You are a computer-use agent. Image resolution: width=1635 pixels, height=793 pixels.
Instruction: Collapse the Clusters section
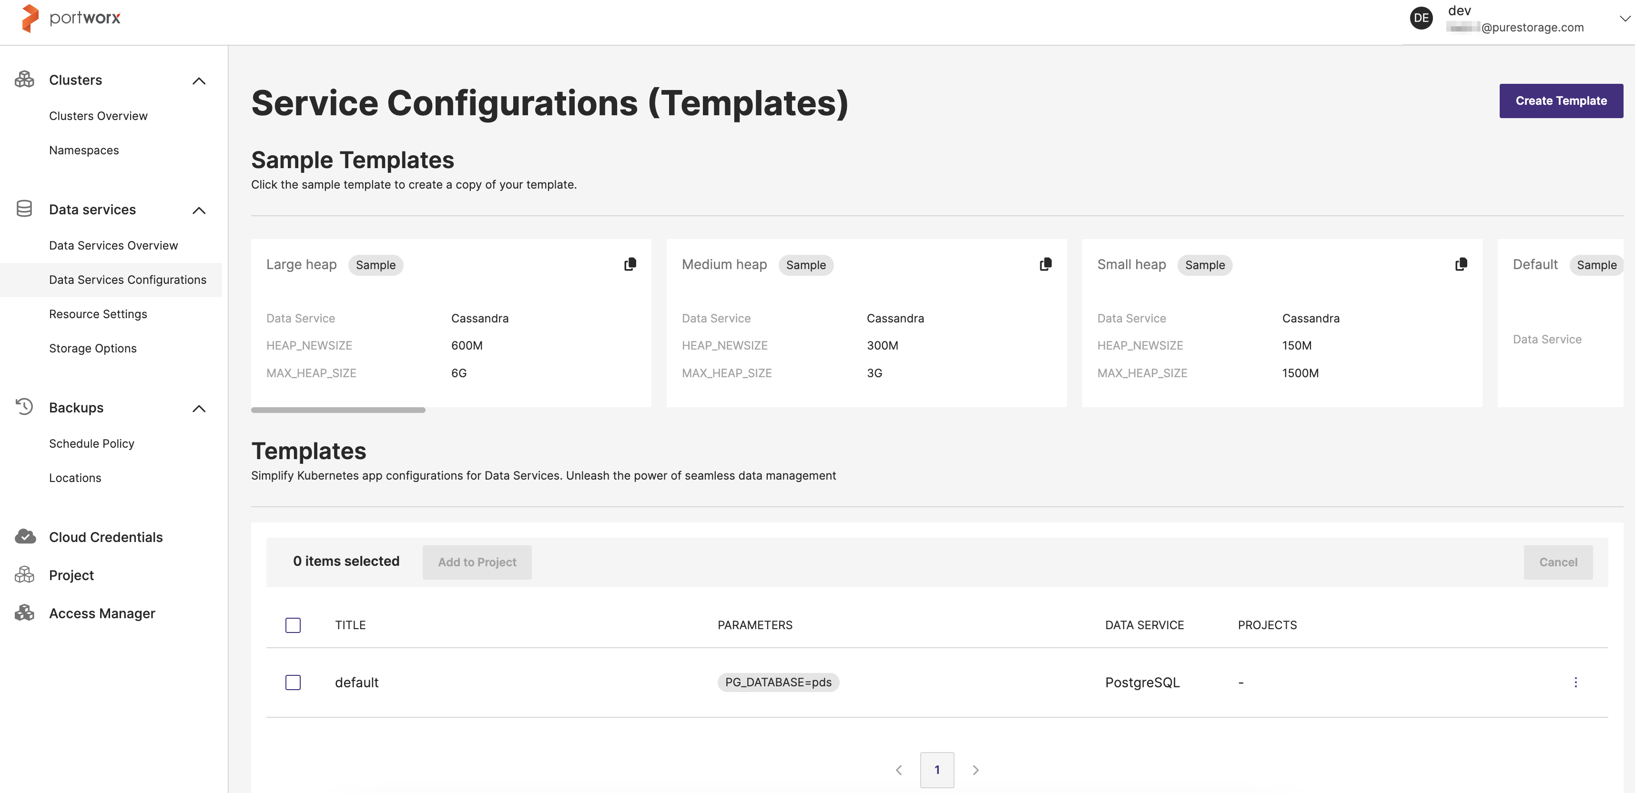click(x=199, y=80)
